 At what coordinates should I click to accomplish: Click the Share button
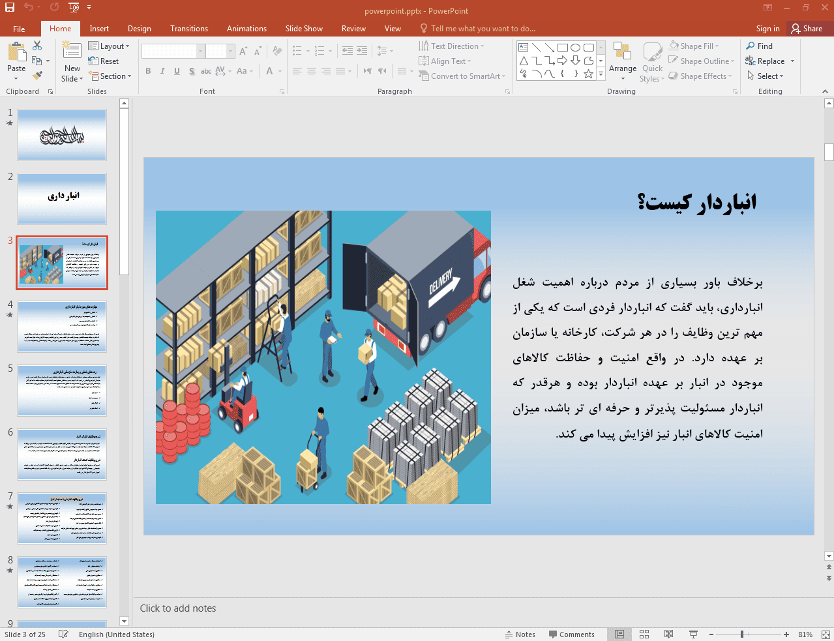click(807, 29)
